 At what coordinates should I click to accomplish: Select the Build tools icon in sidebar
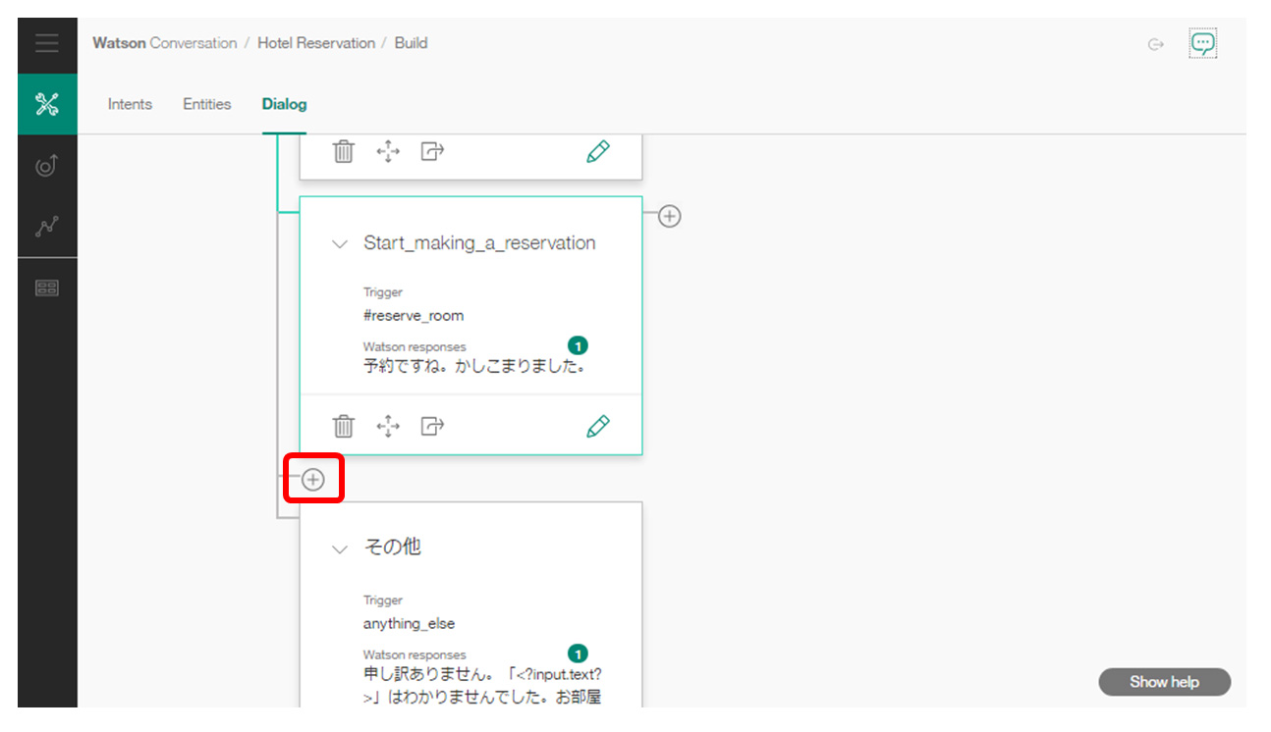47,104
